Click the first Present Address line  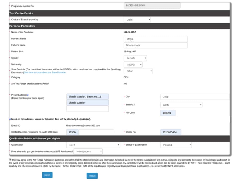pyautogui.click(x=88, y=96)
